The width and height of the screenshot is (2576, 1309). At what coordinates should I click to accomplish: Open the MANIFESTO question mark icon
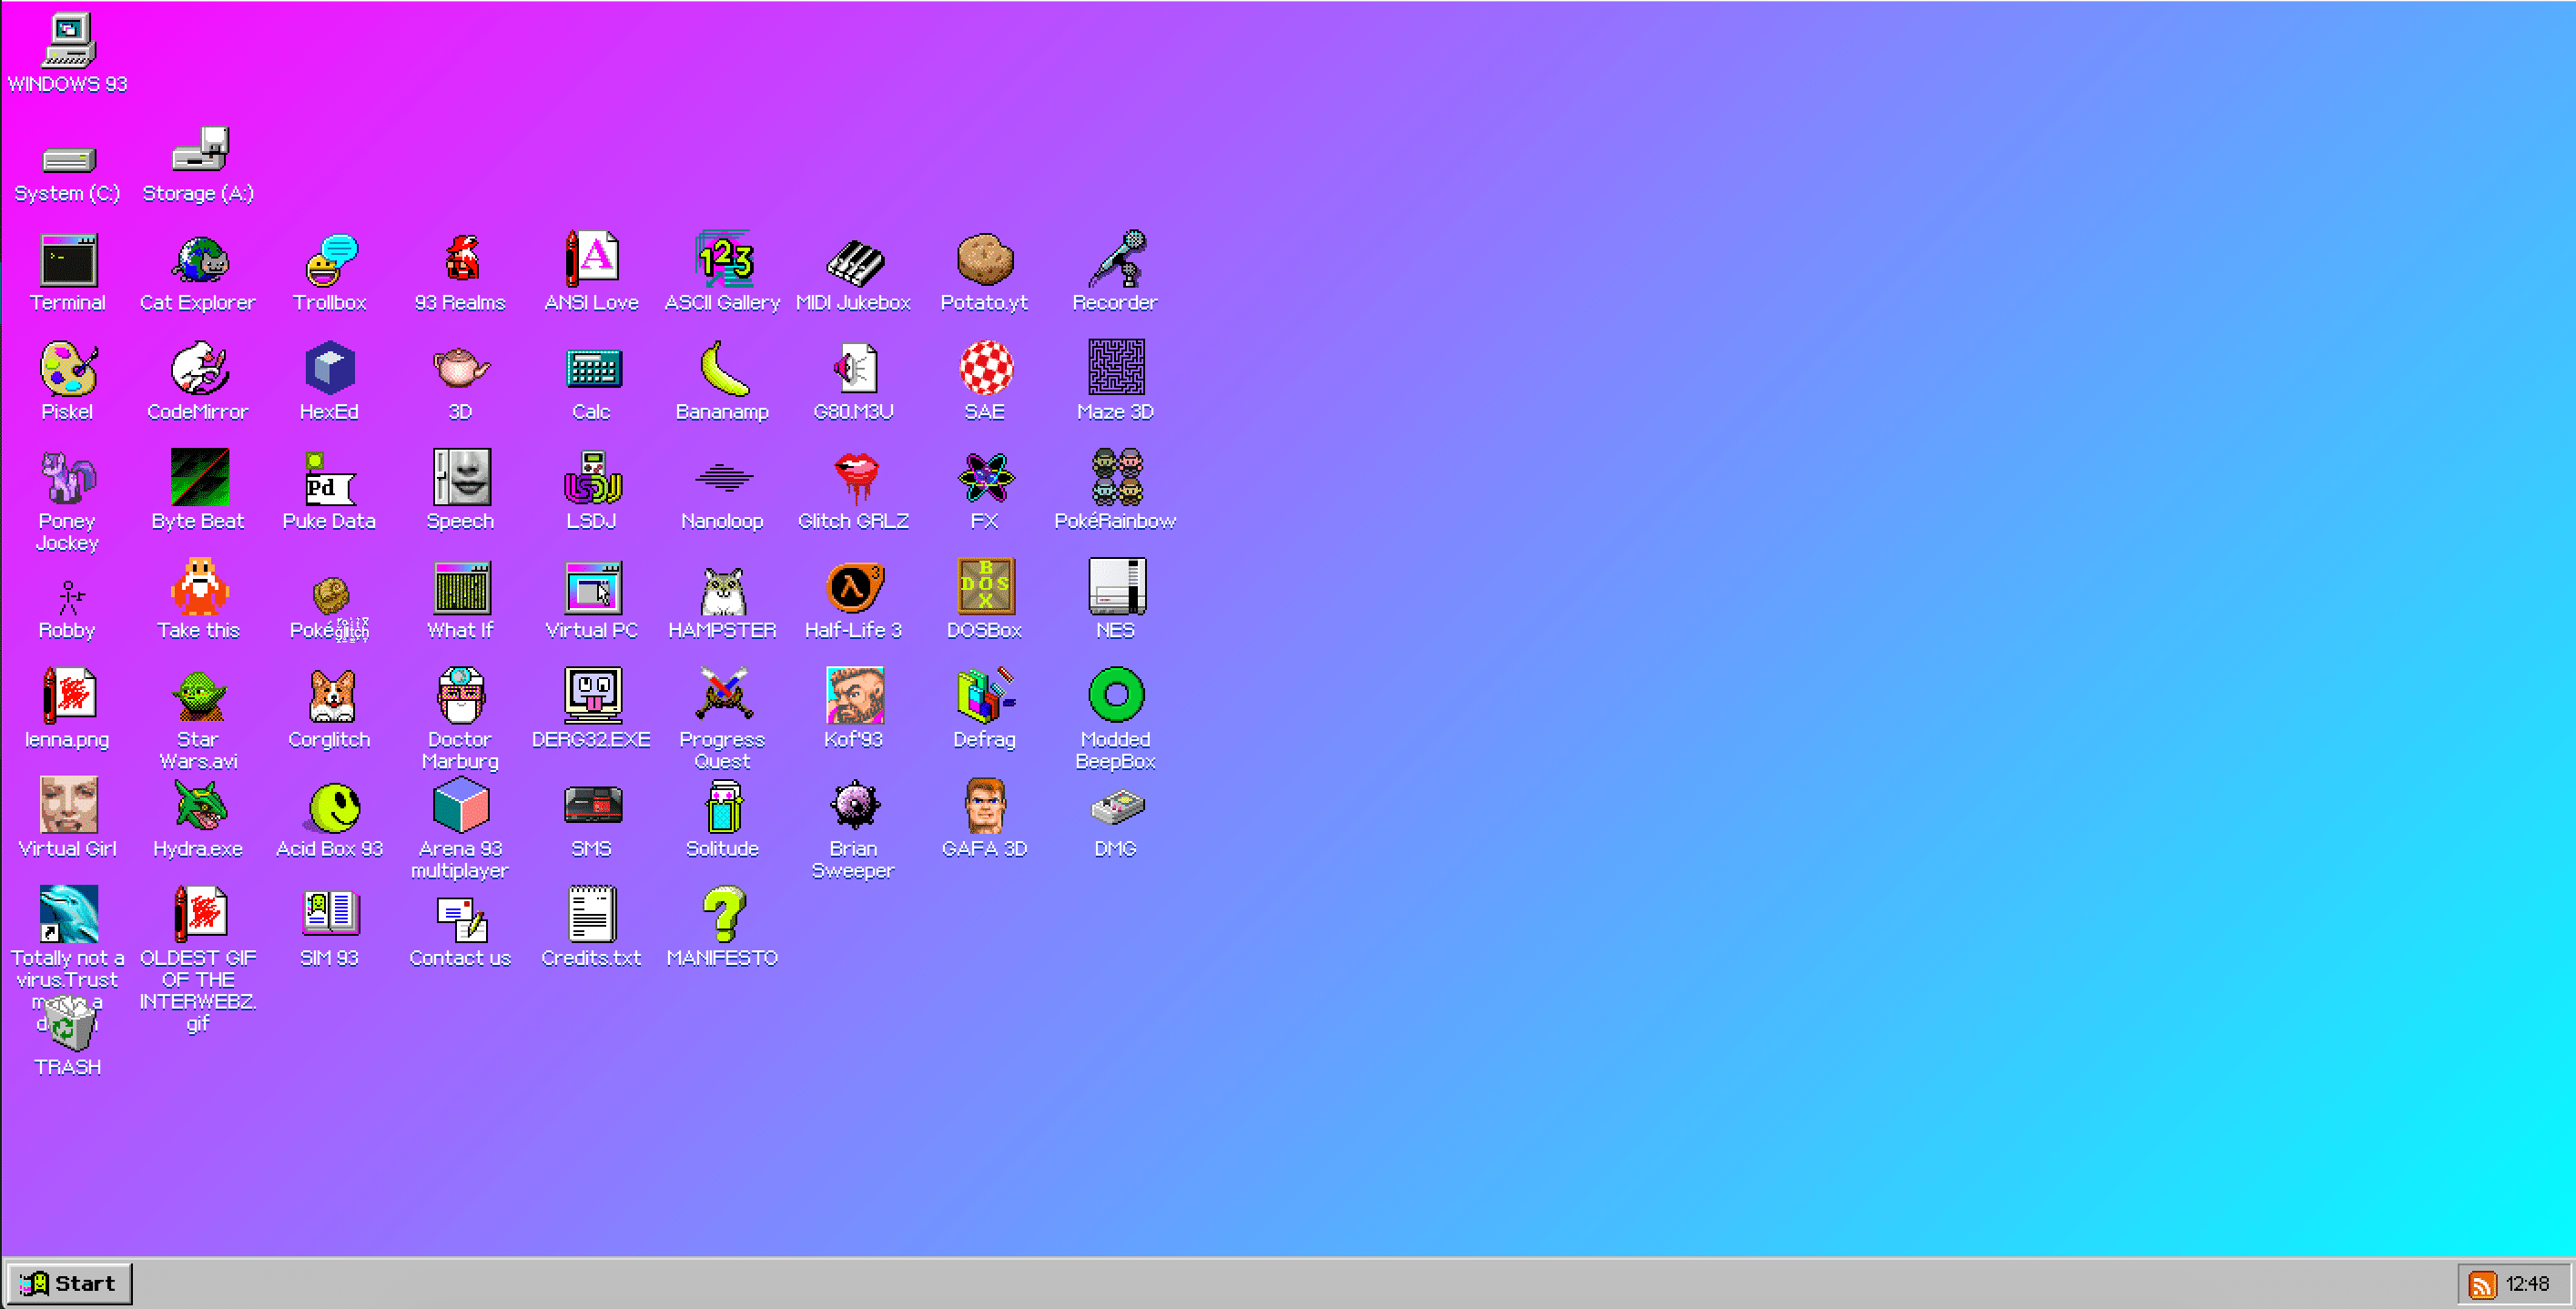tap(722, 915)
